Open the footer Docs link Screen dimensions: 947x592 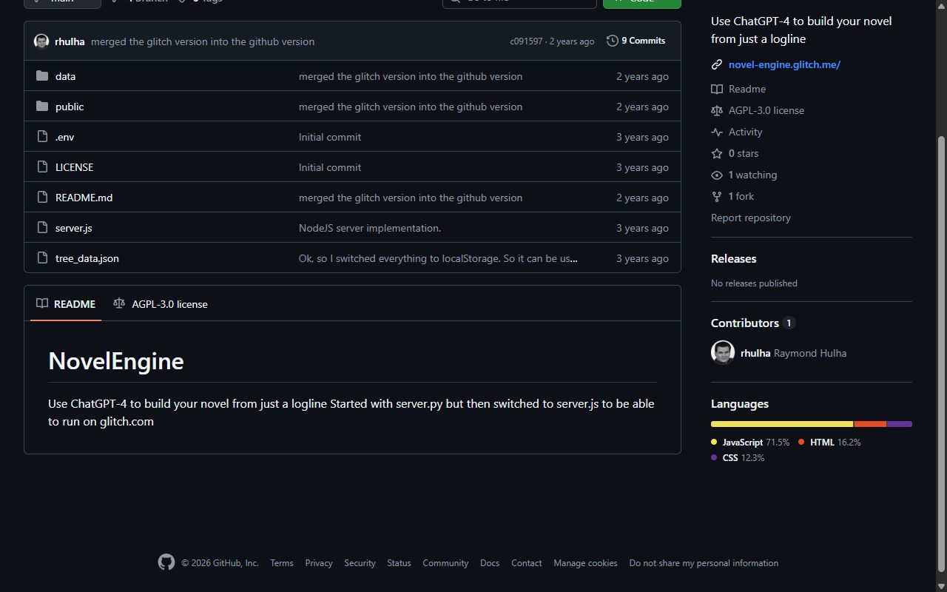(490, 563)
